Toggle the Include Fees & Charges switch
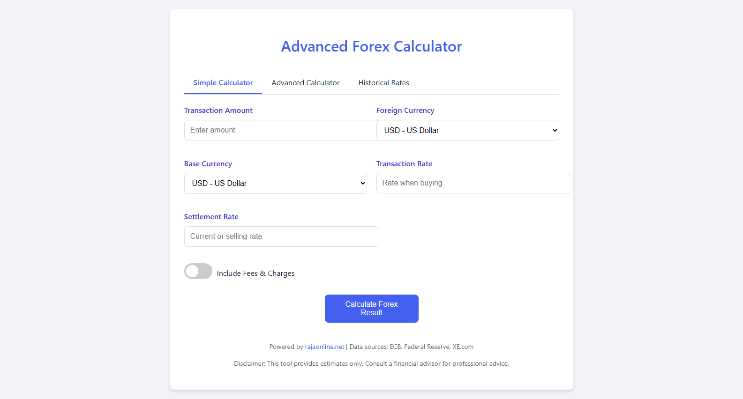The image size is (743, 399). point(198,271)
